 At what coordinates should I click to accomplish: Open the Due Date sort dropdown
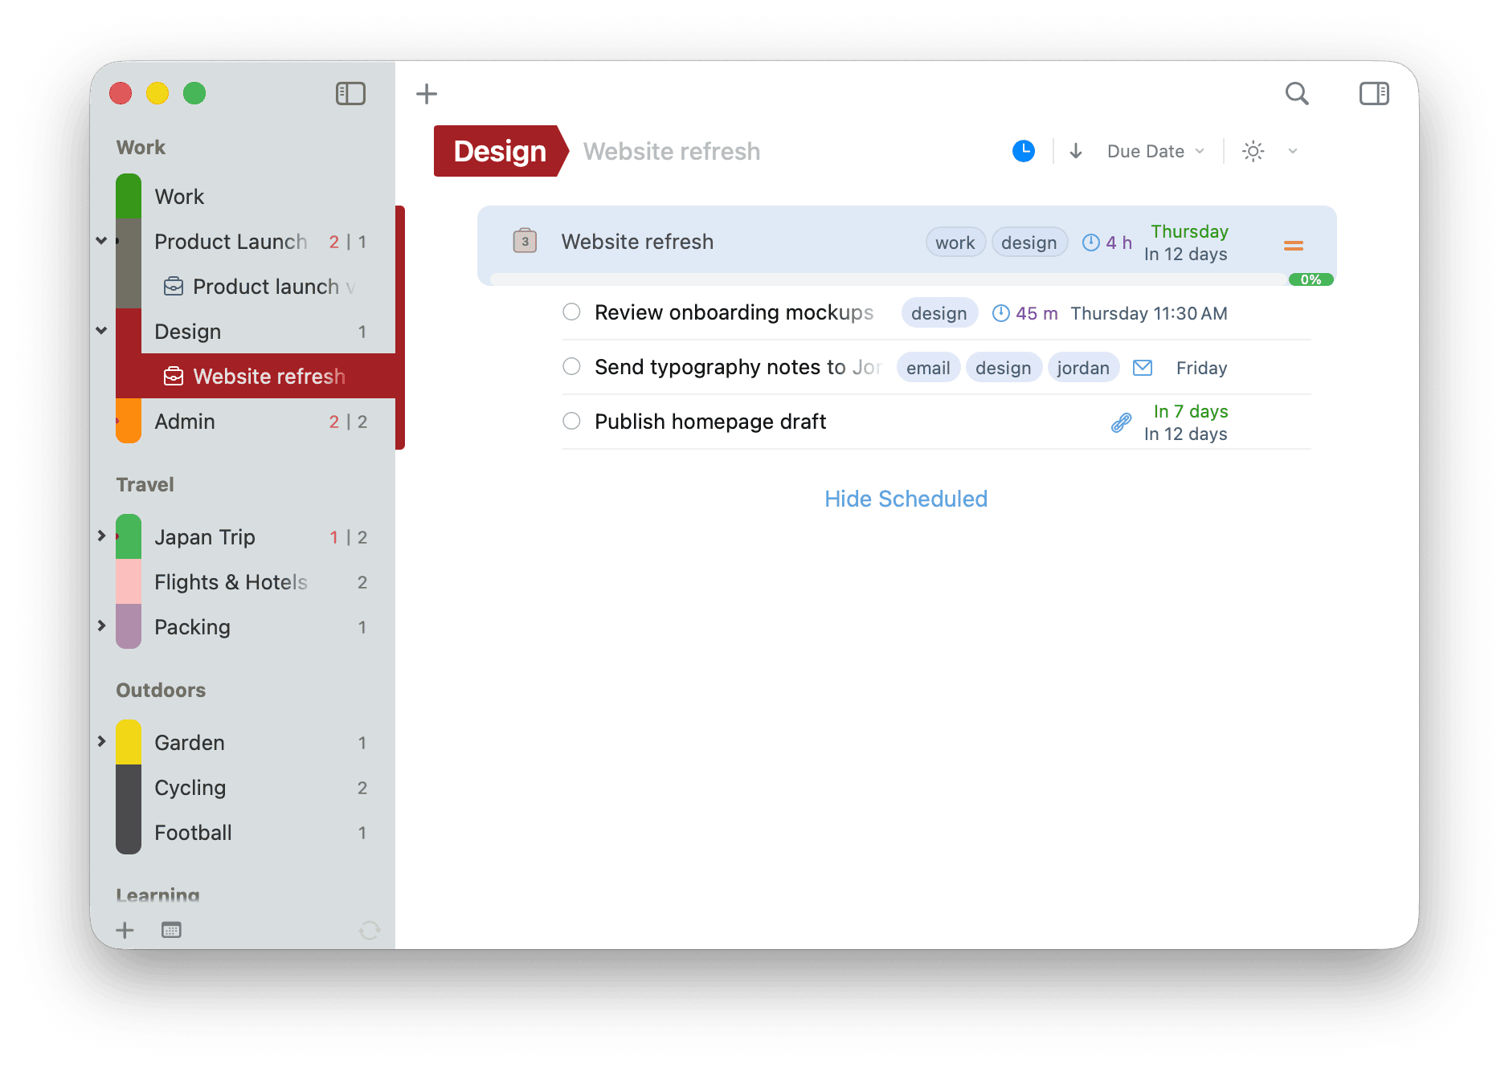point(1155,151)
